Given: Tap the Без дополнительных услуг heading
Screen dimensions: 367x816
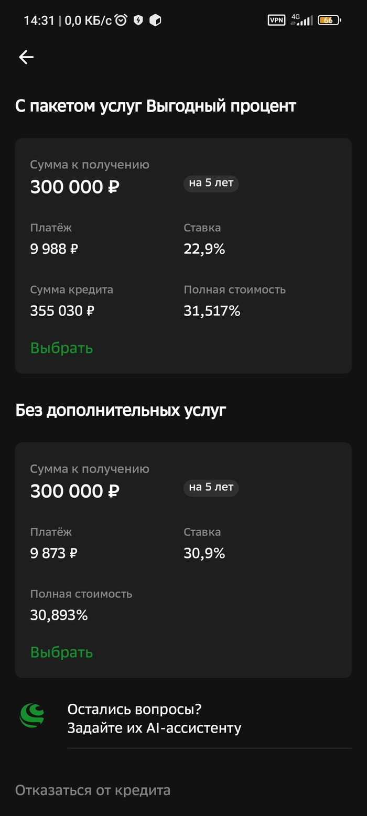Looking at the screenshot, I should tap(121, 410).
